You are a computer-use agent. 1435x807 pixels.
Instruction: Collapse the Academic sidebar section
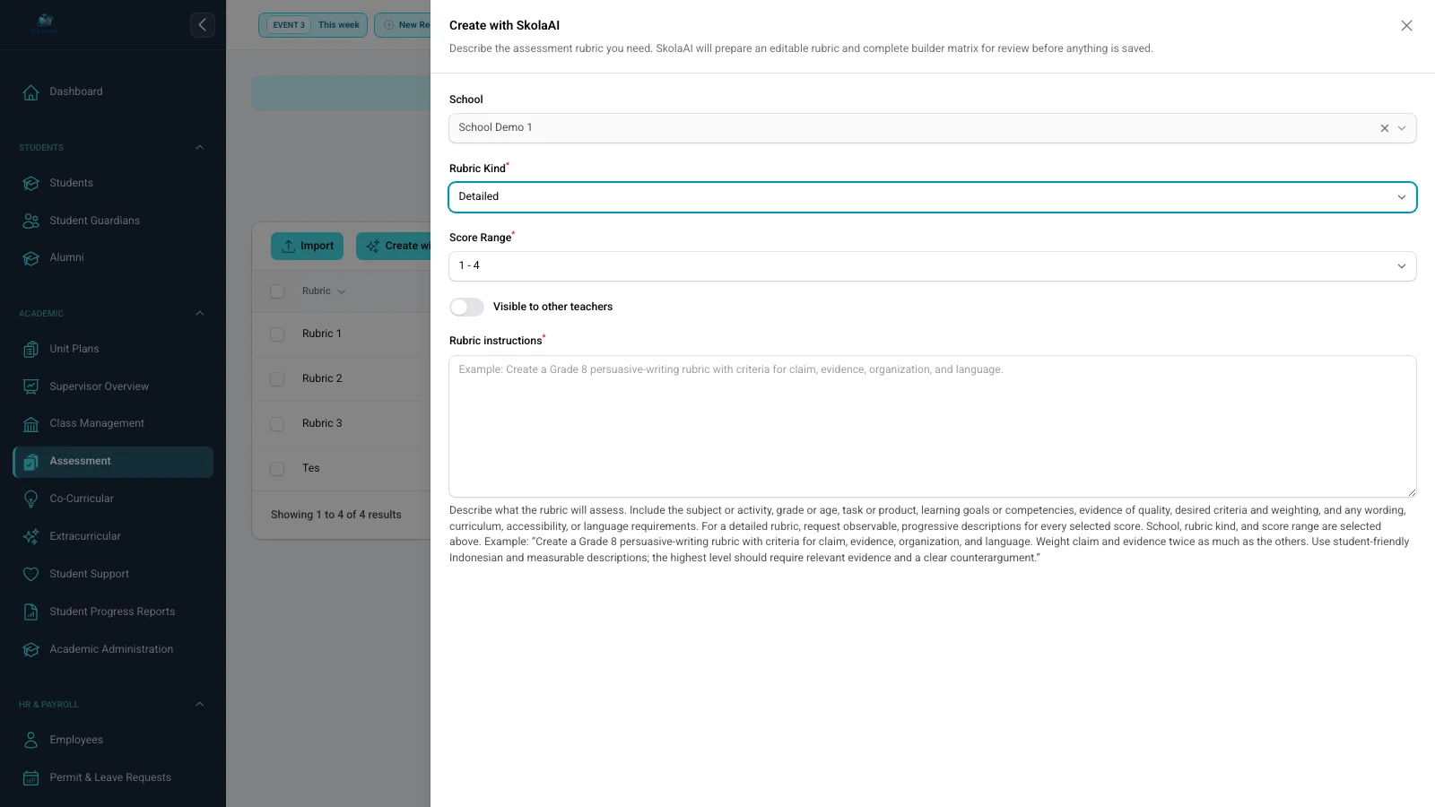tap(200, 313)
